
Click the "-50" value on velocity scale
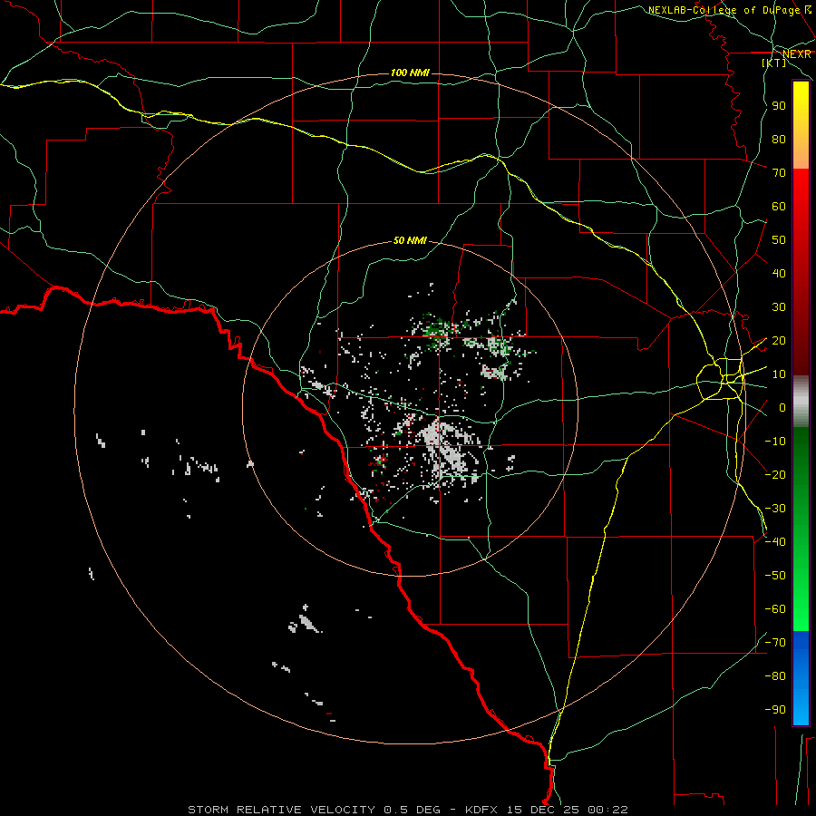(775, 575)
